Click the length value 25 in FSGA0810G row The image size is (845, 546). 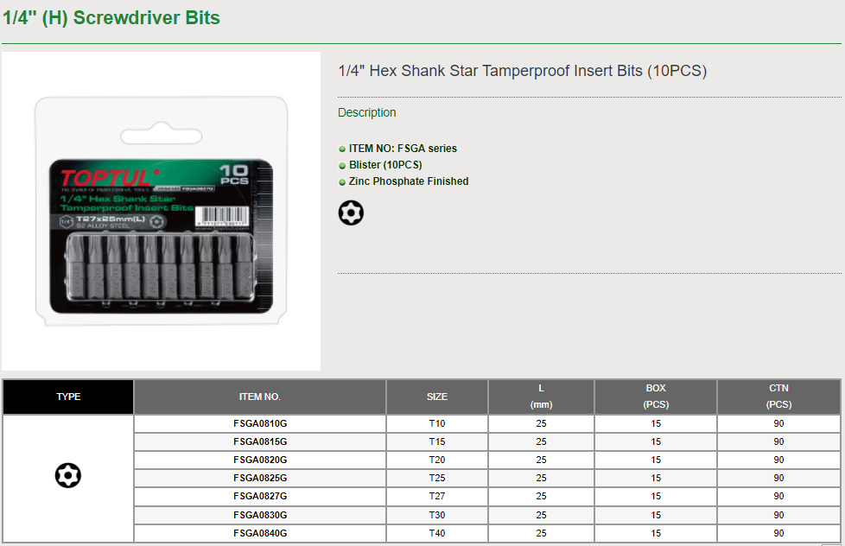click(541, 423)
